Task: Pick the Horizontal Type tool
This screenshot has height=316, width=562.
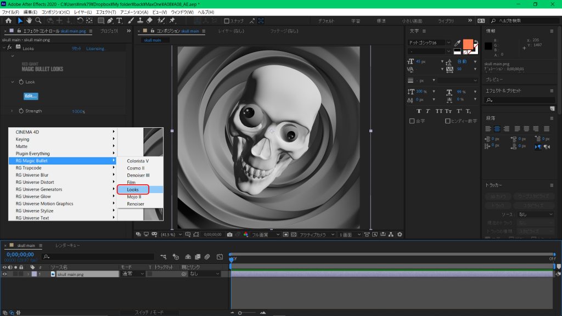Action: [x=119, y=21]
